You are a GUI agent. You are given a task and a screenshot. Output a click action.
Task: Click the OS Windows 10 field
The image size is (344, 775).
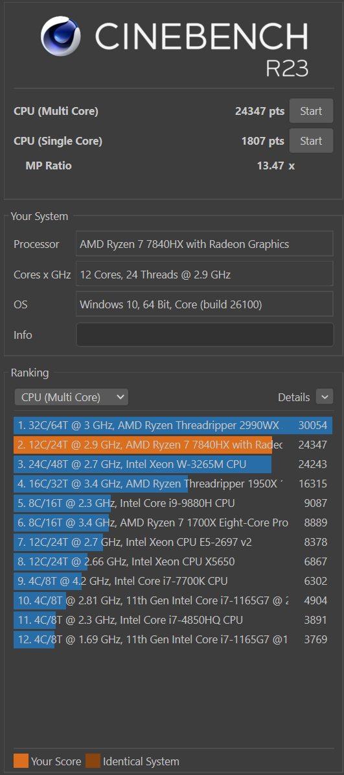tap(205, 304)
